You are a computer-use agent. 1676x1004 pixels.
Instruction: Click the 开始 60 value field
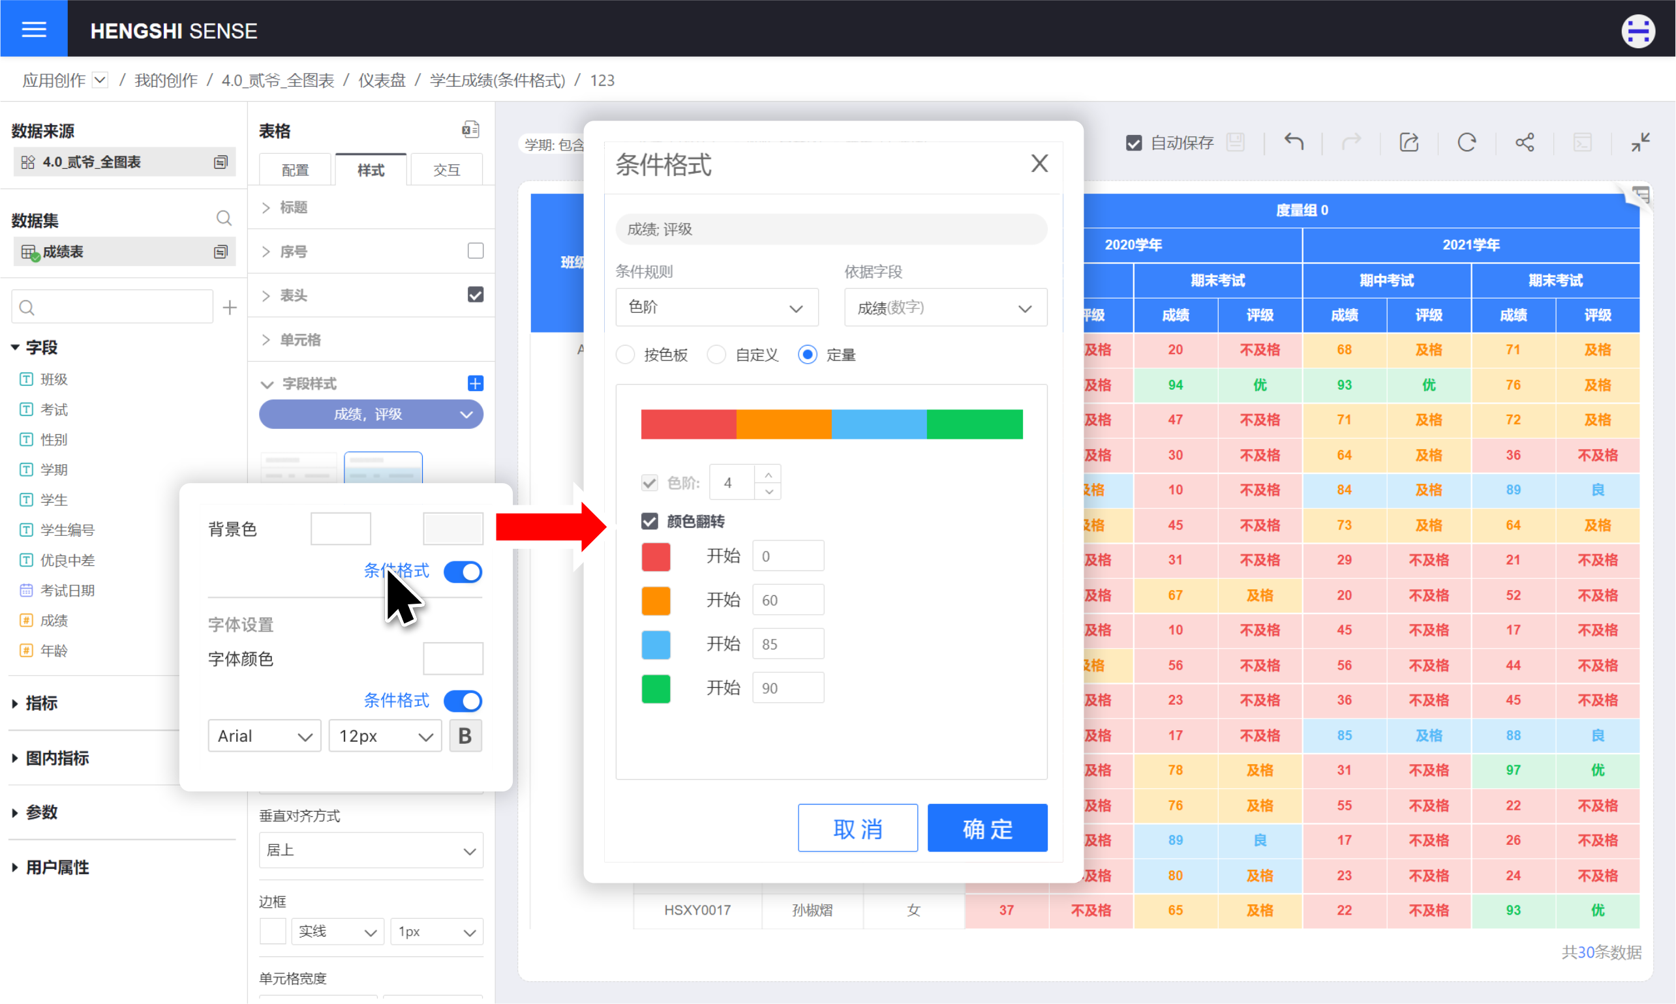tap(788, 600)
